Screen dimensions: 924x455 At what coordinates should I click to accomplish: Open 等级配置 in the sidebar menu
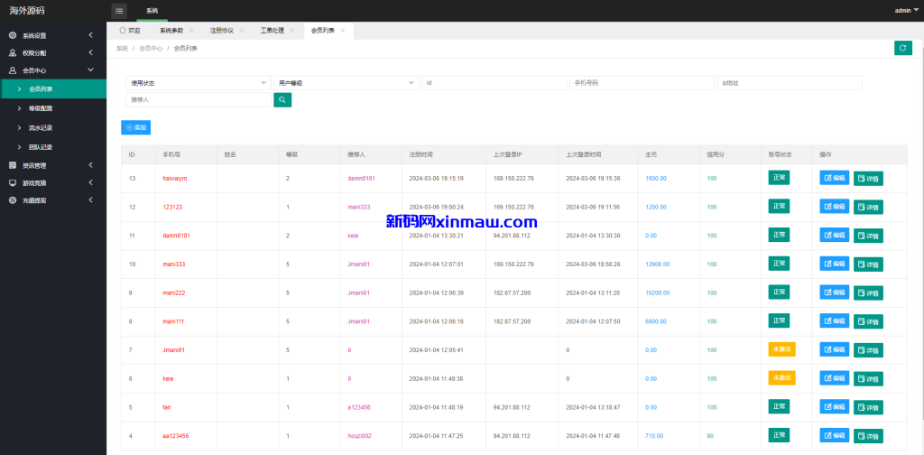tap(41, 108)
